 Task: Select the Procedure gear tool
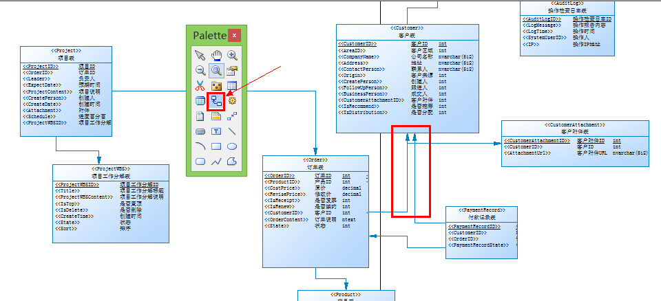pos(232,101)
